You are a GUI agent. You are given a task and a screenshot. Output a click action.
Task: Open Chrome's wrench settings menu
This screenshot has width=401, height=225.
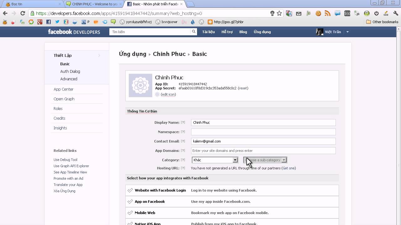(x=396, y=13)
